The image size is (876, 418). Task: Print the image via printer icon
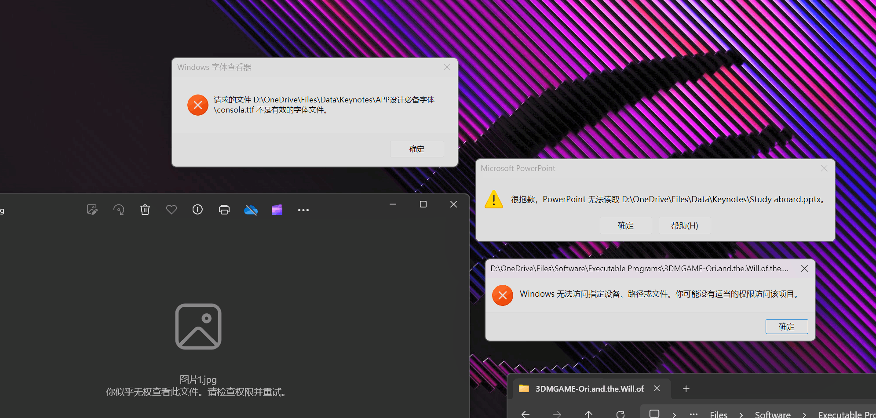coord(224,210)
